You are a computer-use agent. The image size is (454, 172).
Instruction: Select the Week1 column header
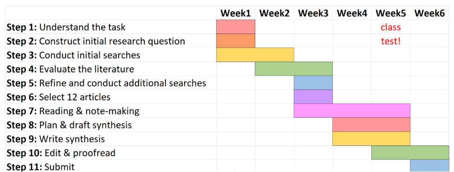coord(236,13)
